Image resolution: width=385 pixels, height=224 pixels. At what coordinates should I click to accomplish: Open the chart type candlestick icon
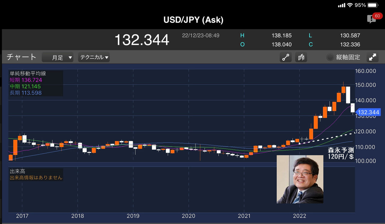point(301,57)
